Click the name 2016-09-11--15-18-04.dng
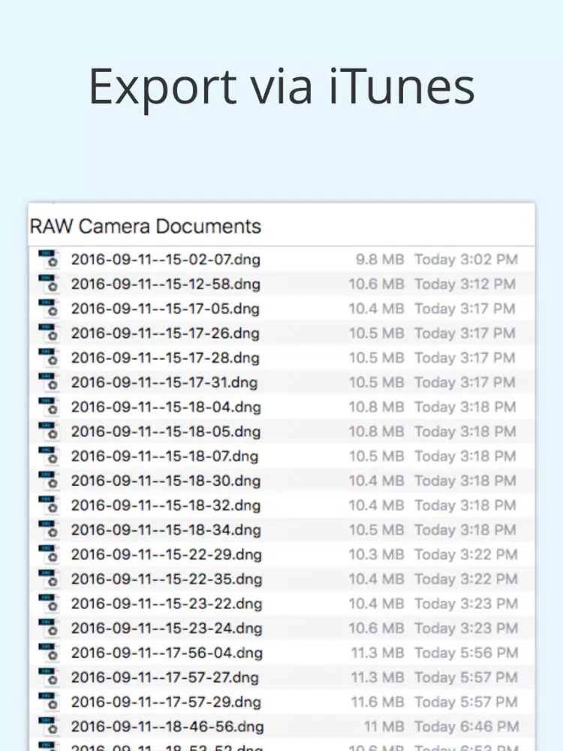 pyautogui.click(x=166, y=407)
